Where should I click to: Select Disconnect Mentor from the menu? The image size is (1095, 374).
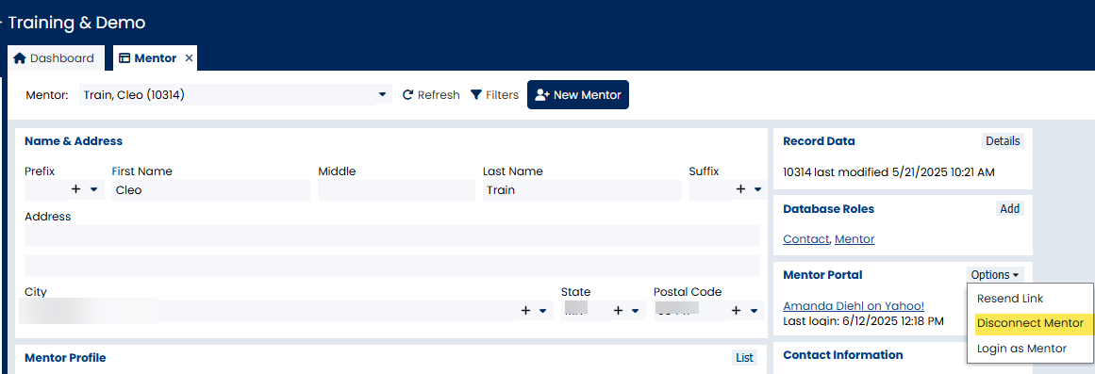[1030, 323]
